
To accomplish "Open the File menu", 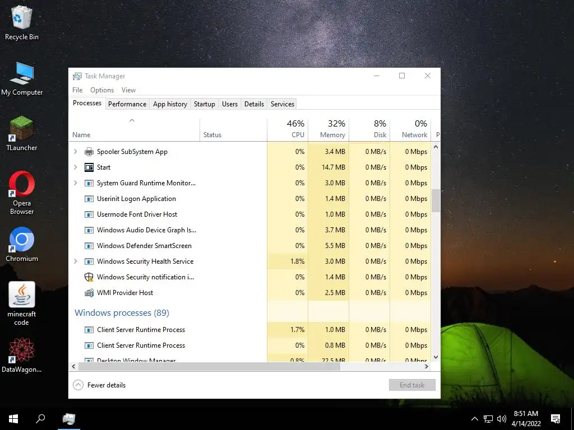I will click(77, 90).
